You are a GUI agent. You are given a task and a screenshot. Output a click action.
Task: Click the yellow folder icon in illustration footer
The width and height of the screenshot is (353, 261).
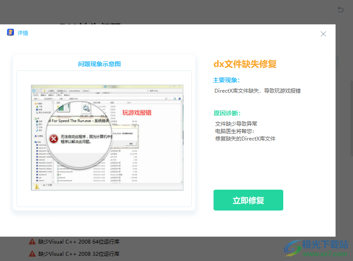pyautogui.click(x=37, y=186)
